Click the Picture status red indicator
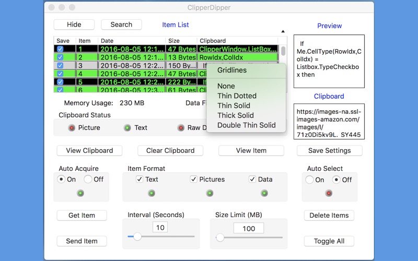 (x=72, y=128)
